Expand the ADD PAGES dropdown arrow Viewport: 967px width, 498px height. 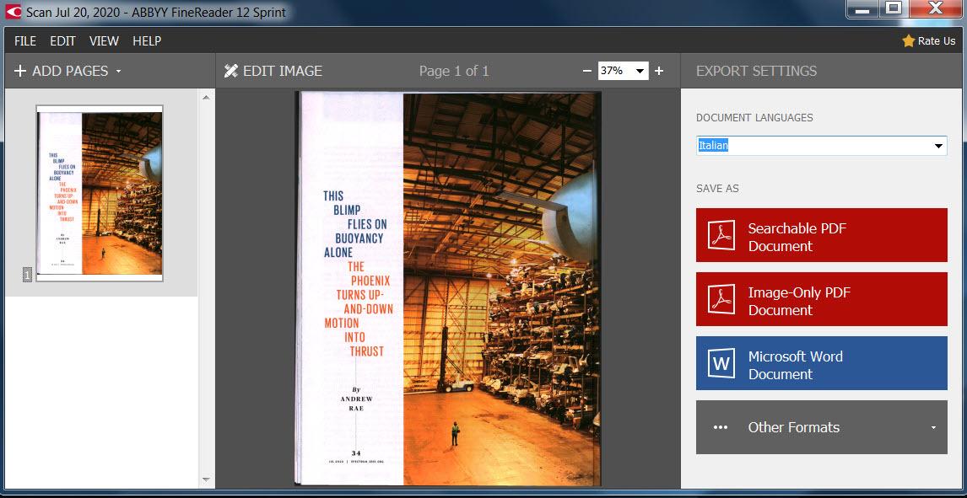(118, 72)
